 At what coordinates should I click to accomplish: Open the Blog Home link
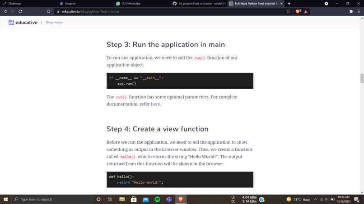click(54, 23)
